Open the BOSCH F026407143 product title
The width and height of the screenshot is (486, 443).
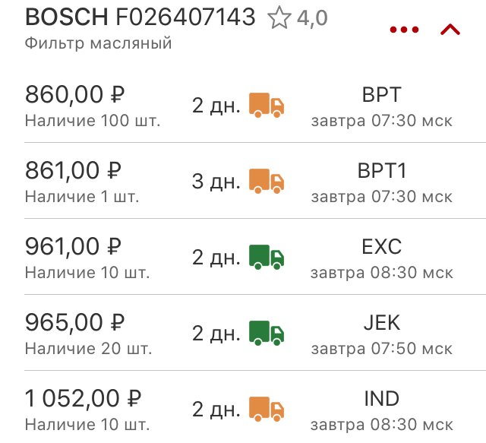tap(140, 17)
